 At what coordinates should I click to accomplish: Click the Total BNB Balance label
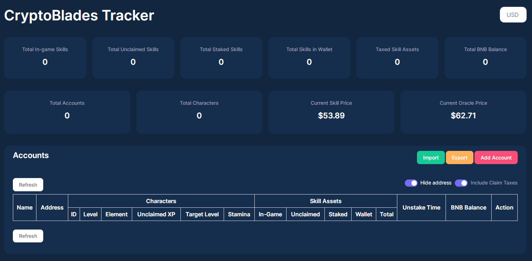[485, 49]
